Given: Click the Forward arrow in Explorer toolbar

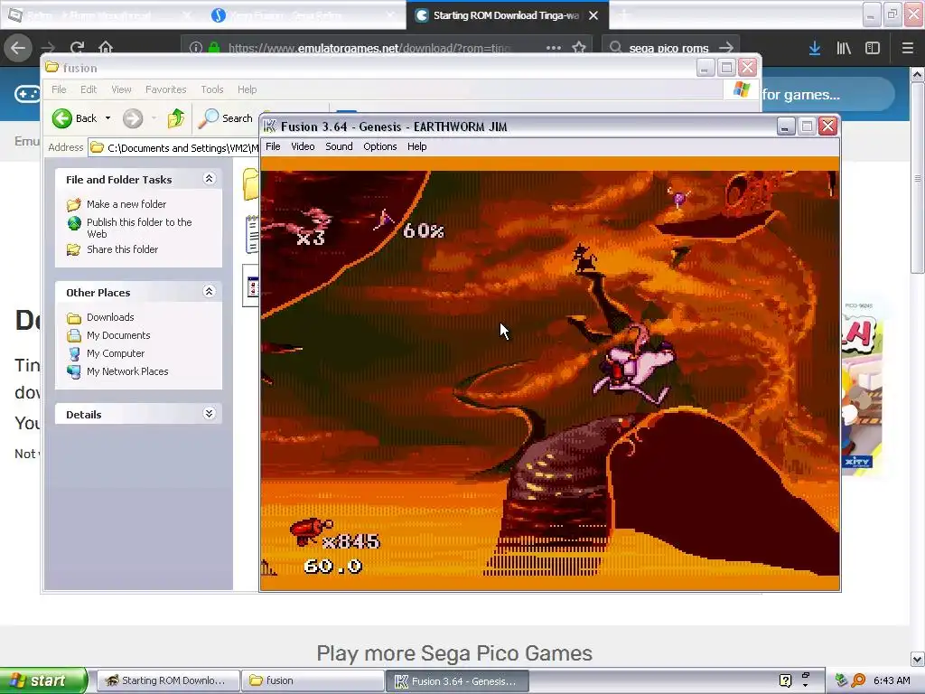Looking at the screenshot, I should pyautogui.click(x=133, y=118).
